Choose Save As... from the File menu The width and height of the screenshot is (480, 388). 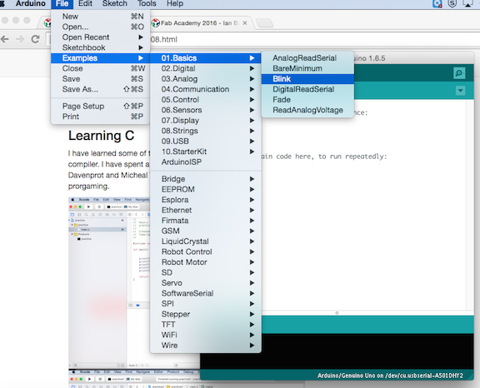point(100,89)
